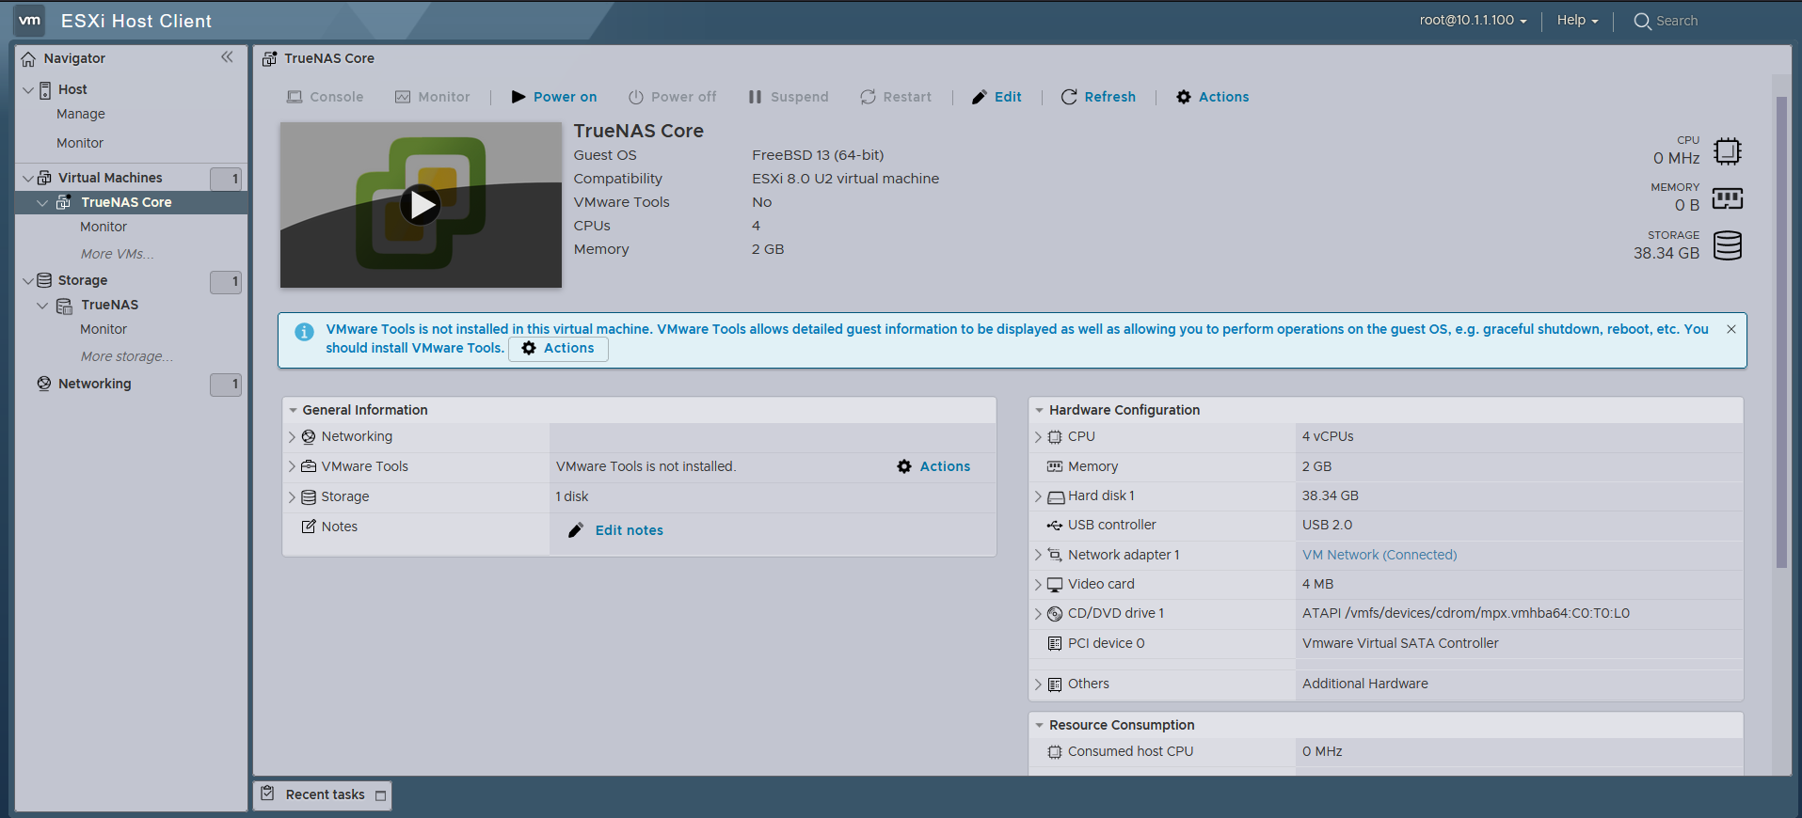The image size is (1802, 818).
Task: Collapse the TrueNAS datastore tree node
Action: pos(42,306)
